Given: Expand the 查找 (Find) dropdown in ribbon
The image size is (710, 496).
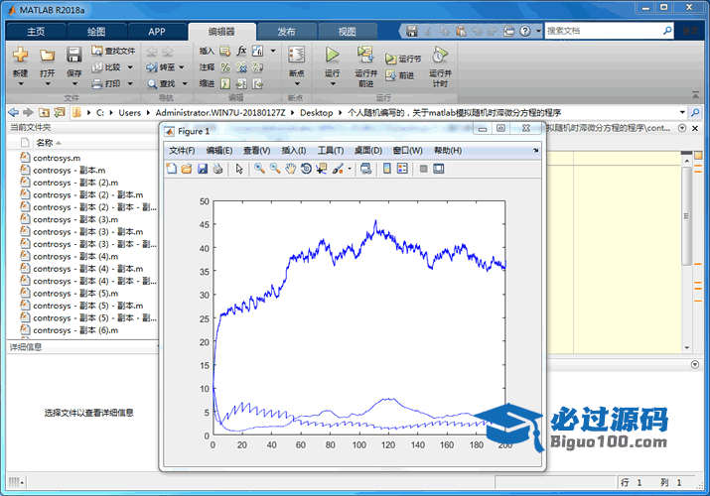Looking at the screenshot, I should (x=185, y=83).
